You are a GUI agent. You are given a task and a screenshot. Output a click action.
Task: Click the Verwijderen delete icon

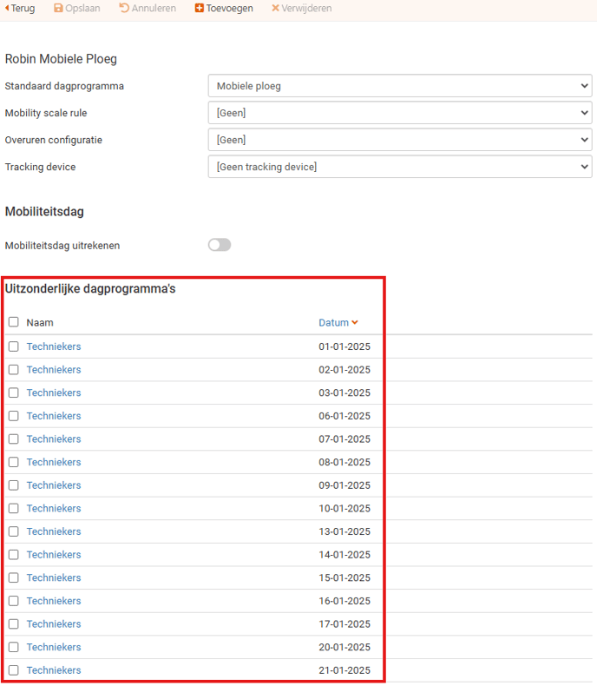(275, 8)
